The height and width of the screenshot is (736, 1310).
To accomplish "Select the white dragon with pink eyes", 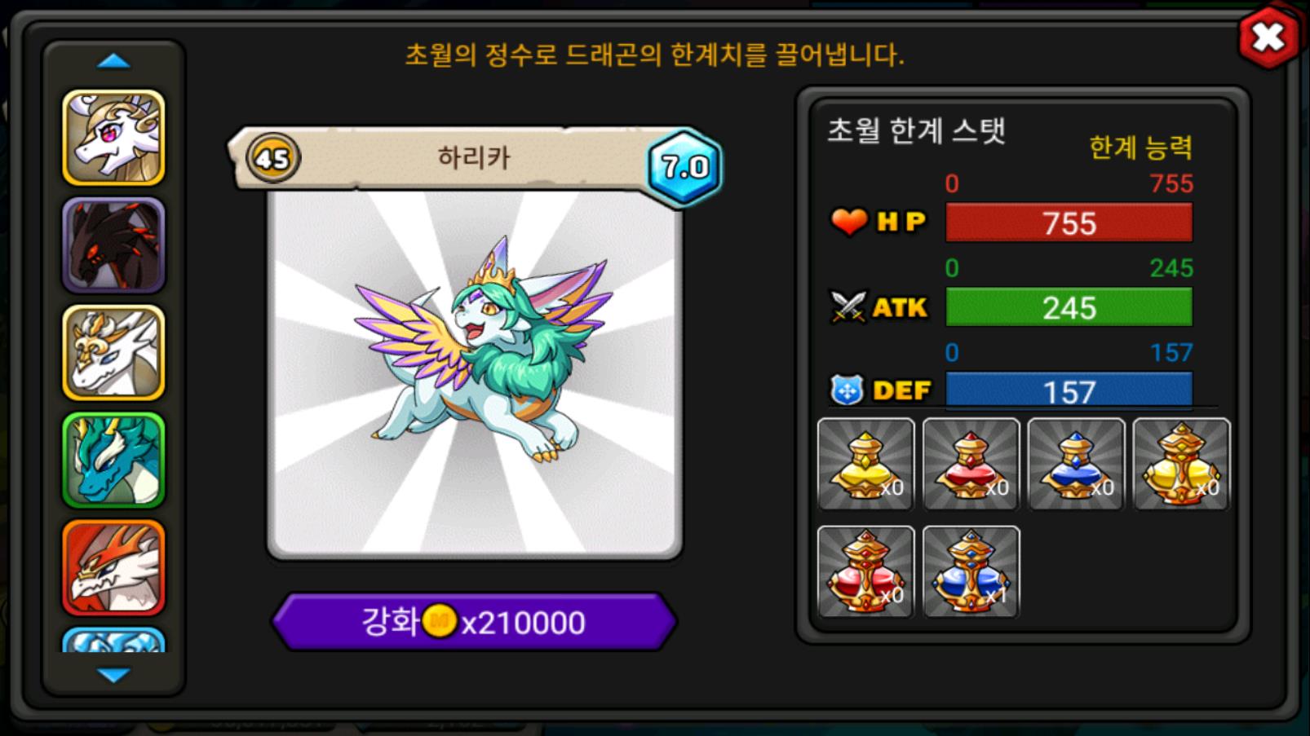I will [x=113, y=138].
